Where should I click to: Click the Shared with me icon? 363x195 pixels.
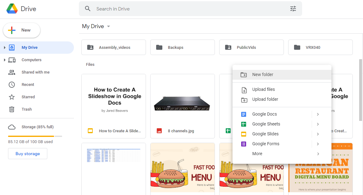pos(12,72)
